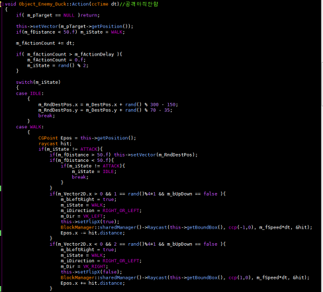323x292 pixels.
Task: Click the line 'Epos.x += hit.distance;'
Action: coord(93,283)
